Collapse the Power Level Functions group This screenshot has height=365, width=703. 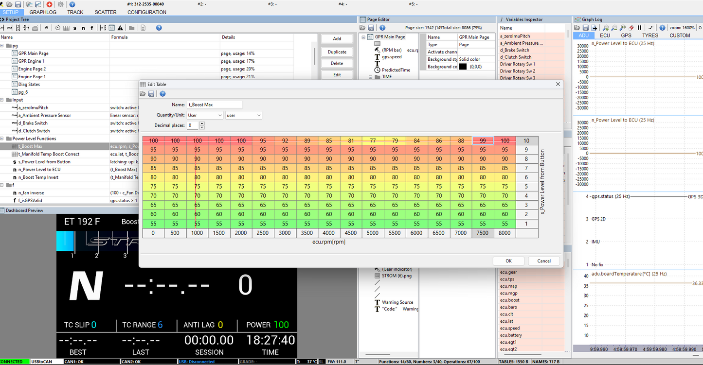pyautogui.click(x=2, y=139)
